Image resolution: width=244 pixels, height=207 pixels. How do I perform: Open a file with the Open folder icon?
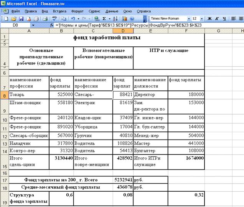pos(14,19)
